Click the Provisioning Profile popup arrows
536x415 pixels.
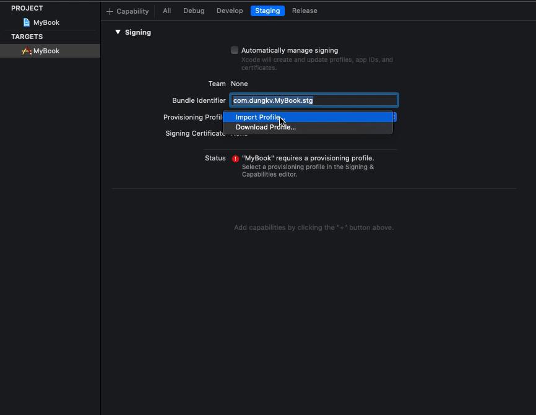[x=394, y=117]
